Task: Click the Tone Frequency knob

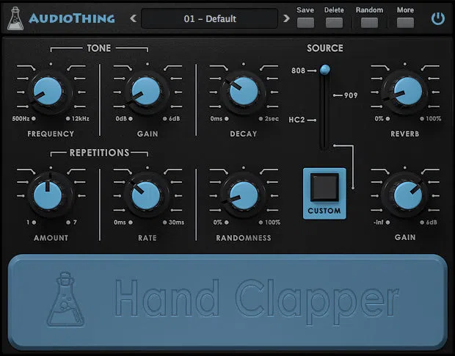Action: [x=48, y=91]
